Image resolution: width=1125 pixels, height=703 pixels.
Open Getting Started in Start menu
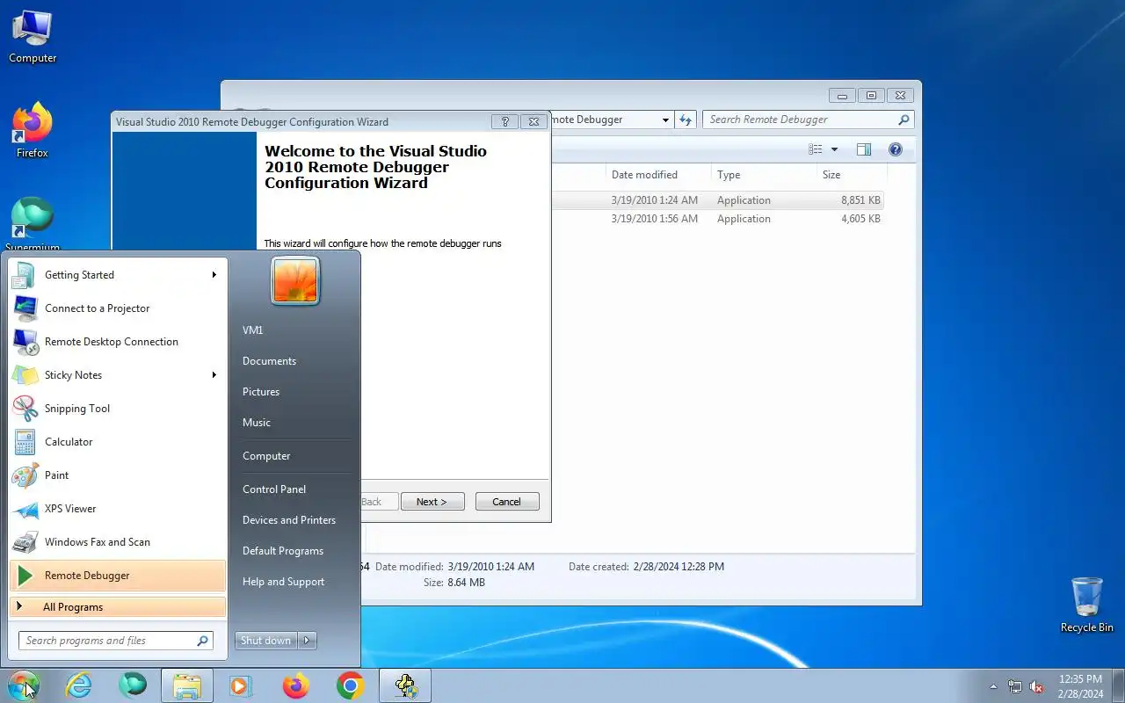coord(117,275)
